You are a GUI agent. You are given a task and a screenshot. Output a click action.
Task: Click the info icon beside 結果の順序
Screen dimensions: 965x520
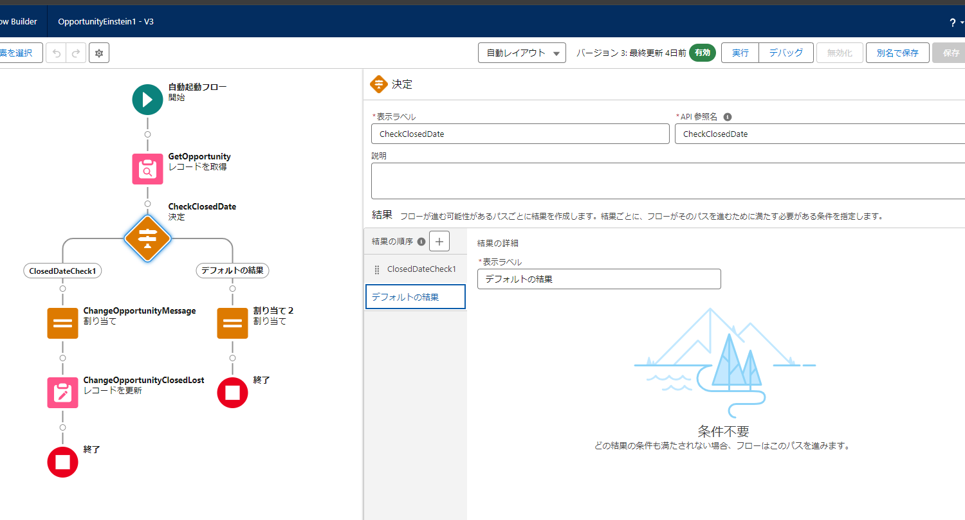[421, 241]
